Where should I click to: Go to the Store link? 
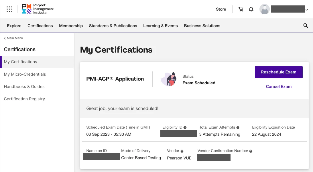(221, 9)
